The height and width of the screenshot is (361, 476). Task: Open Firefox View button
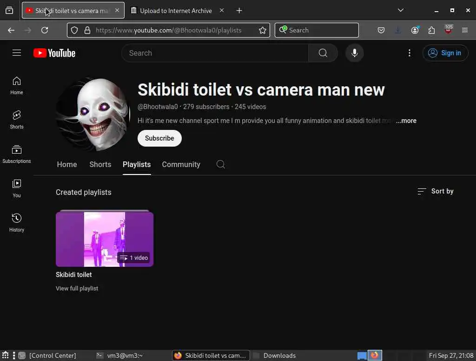tap(9, 10)
